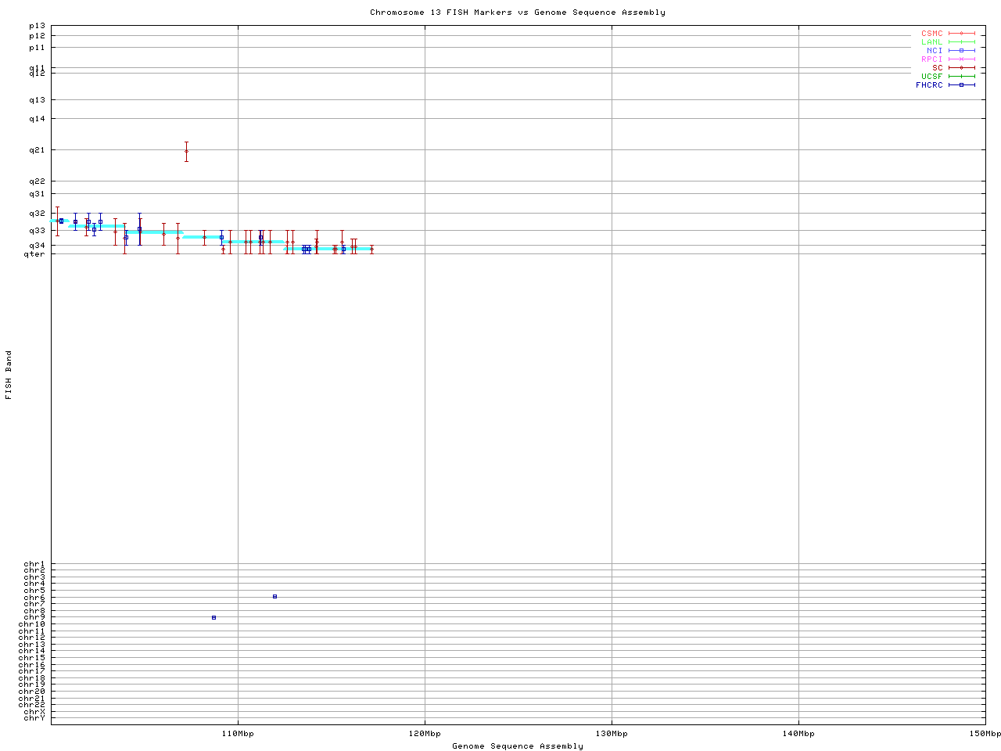Click the "Genome Sequence Assembly" axis title

(x=517, y=746)
